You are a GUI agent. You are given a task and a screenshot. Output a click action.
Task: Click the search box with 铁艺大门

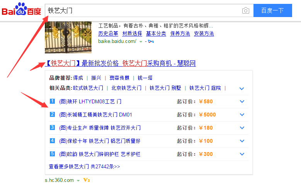tap(143, 10)
